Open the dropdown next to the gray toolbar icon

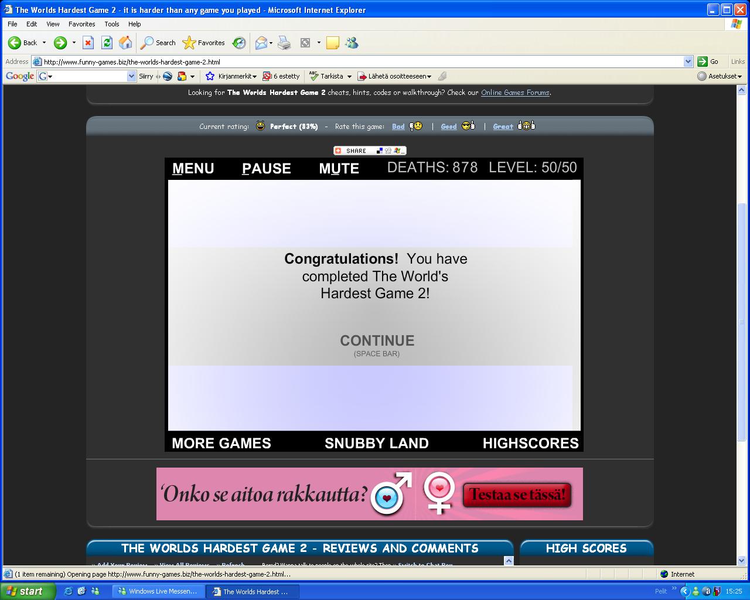pyautogui.click(x=319, y=43)
